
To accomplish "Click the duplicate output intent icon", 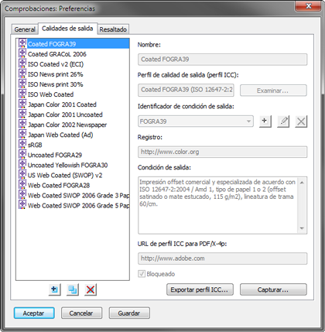I will pyautogui.click(x=73, y=289).
